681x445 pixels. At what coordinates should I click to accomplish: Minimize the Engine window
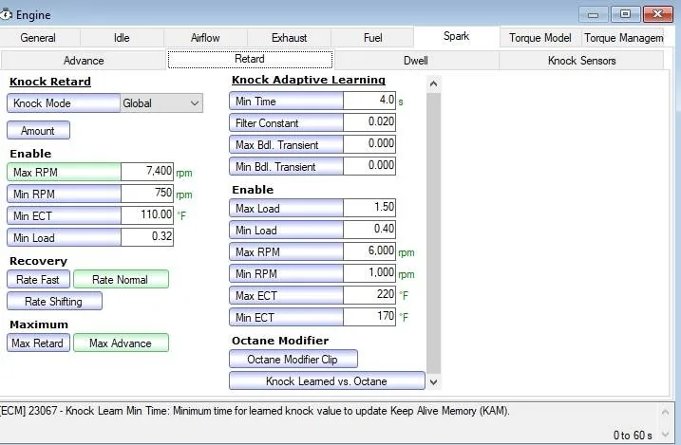pyautogui.click(x=593, y=14)
